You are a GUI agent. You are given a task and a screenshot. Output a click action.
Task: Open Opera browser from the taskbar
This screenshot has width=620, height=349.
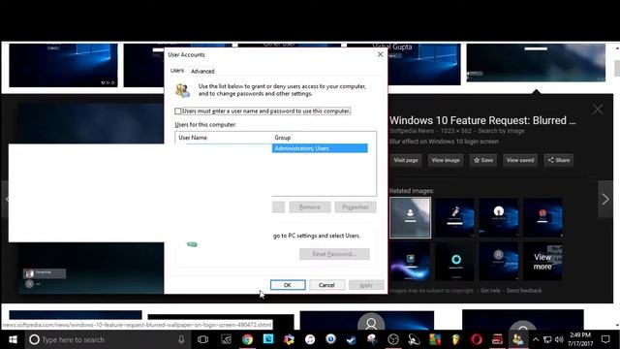click(x=477, y=339)
